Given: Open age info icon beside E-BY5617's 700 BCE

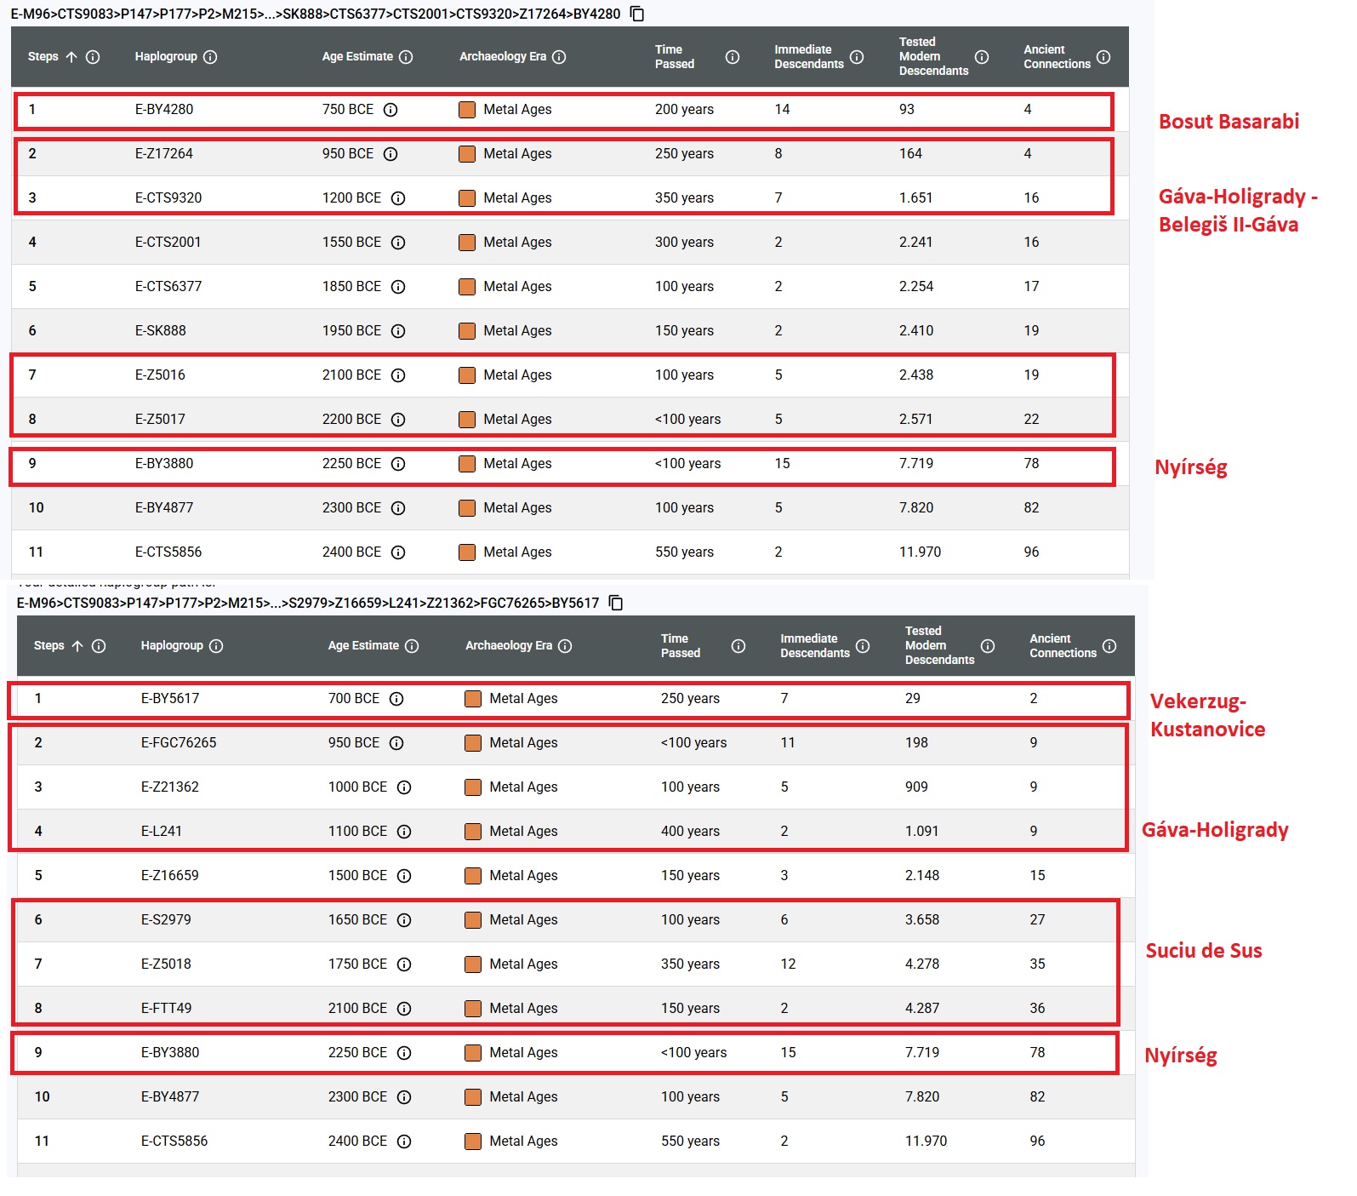Looking at the screenshot, I should point(396,699).
